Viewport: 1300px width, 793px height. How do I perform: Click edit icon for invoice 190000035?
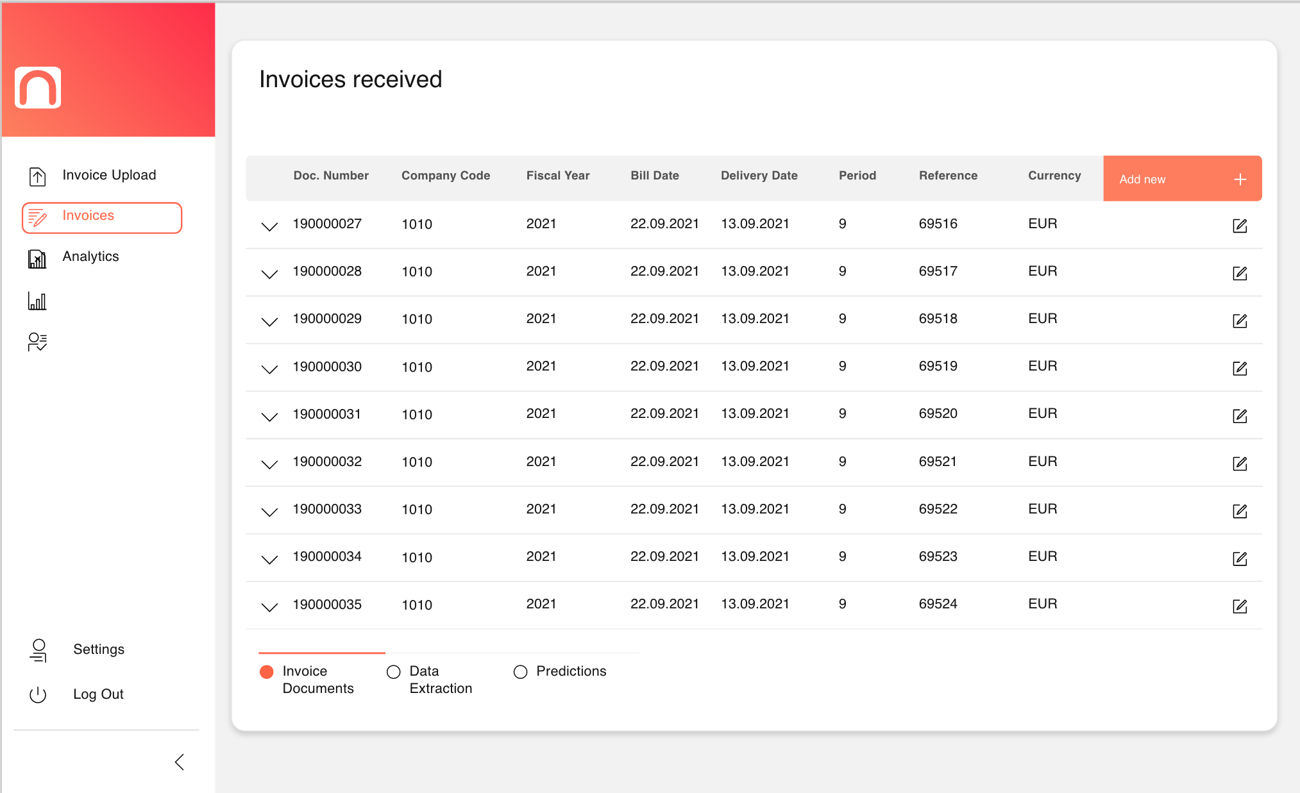(1240, 606)
